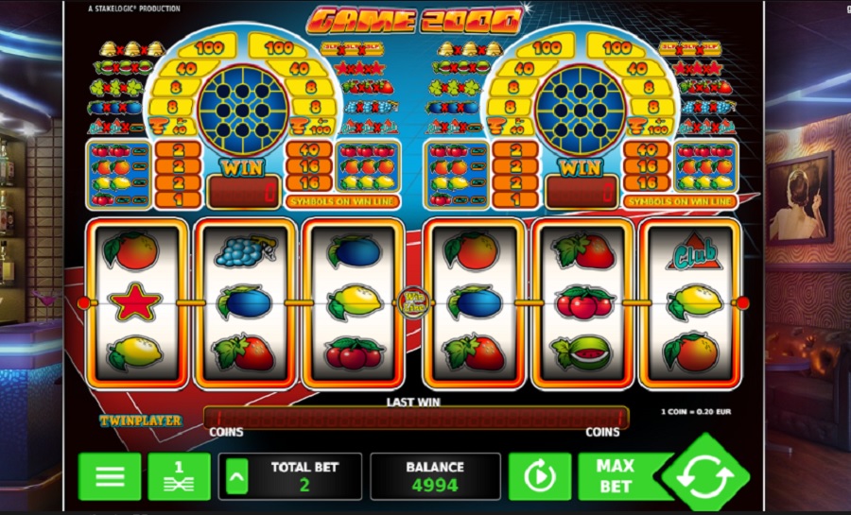
Task: Click right Symbols On Win Line label
Action: point(680,201)
